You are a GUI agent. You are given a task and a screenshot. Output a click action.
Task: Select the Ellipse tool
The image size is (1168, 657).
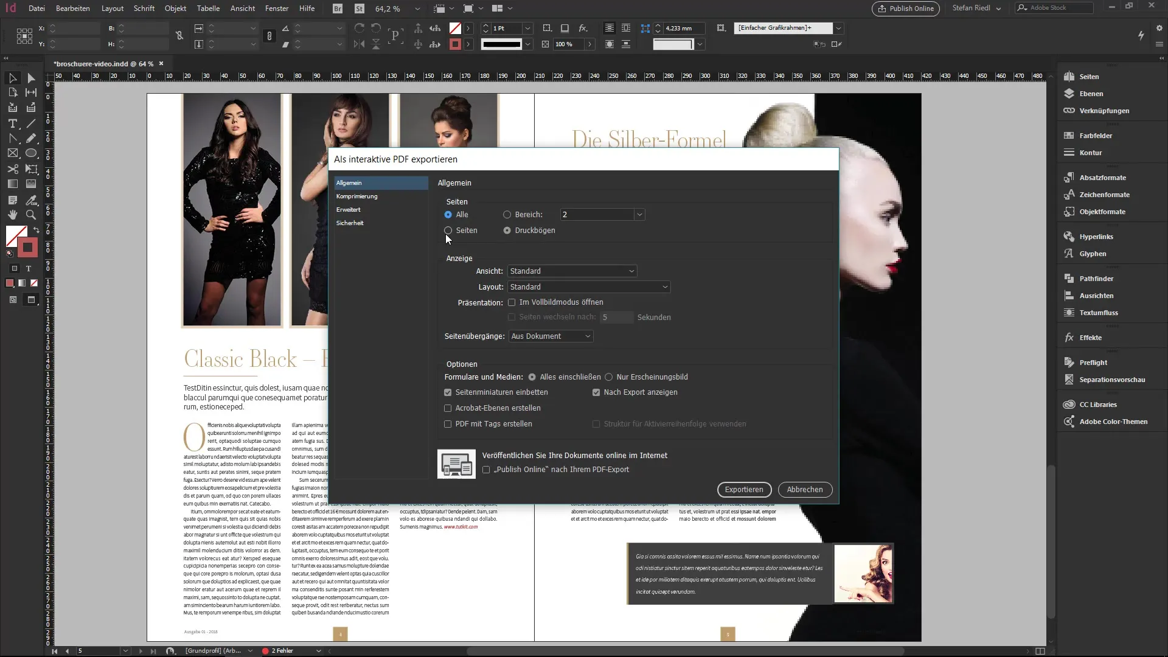31,153
